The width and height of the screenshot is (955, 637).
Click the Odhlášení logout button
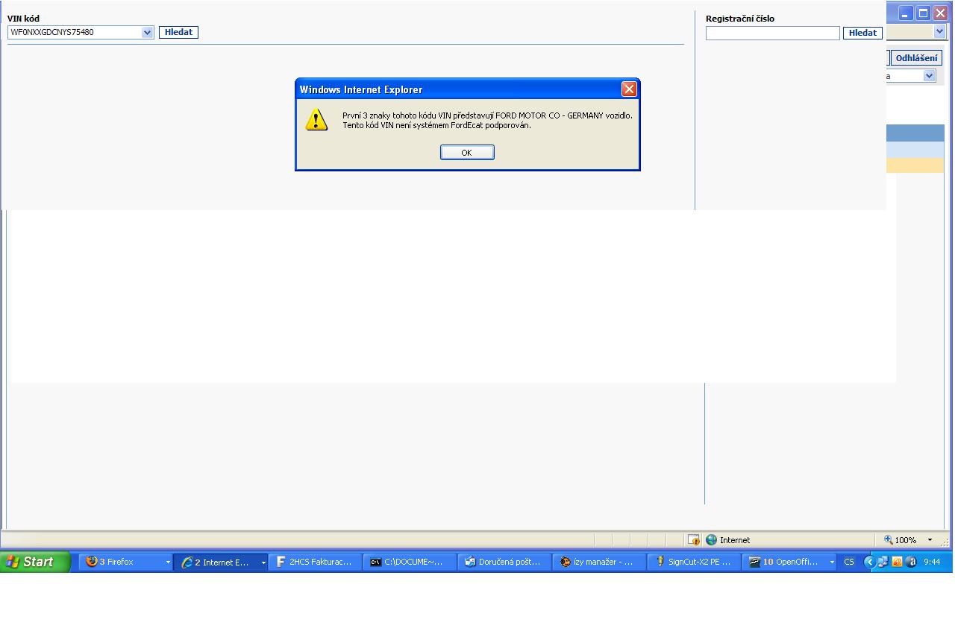[918, 58]
